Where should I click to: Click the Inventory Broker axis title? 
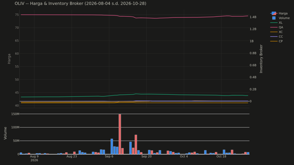coord(261,59)
